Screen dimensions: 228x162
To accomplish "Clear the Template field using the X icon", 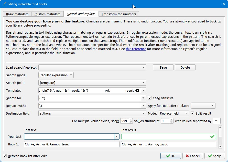I will [x=137, y=90].
